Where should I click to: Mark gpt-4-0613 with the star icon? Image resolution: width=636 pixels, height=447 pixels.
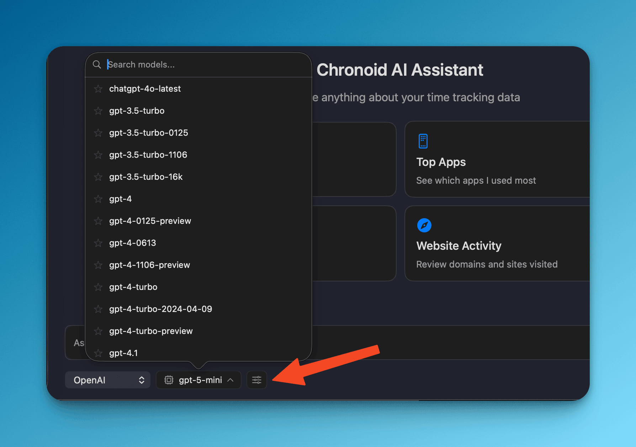[98, 243]
